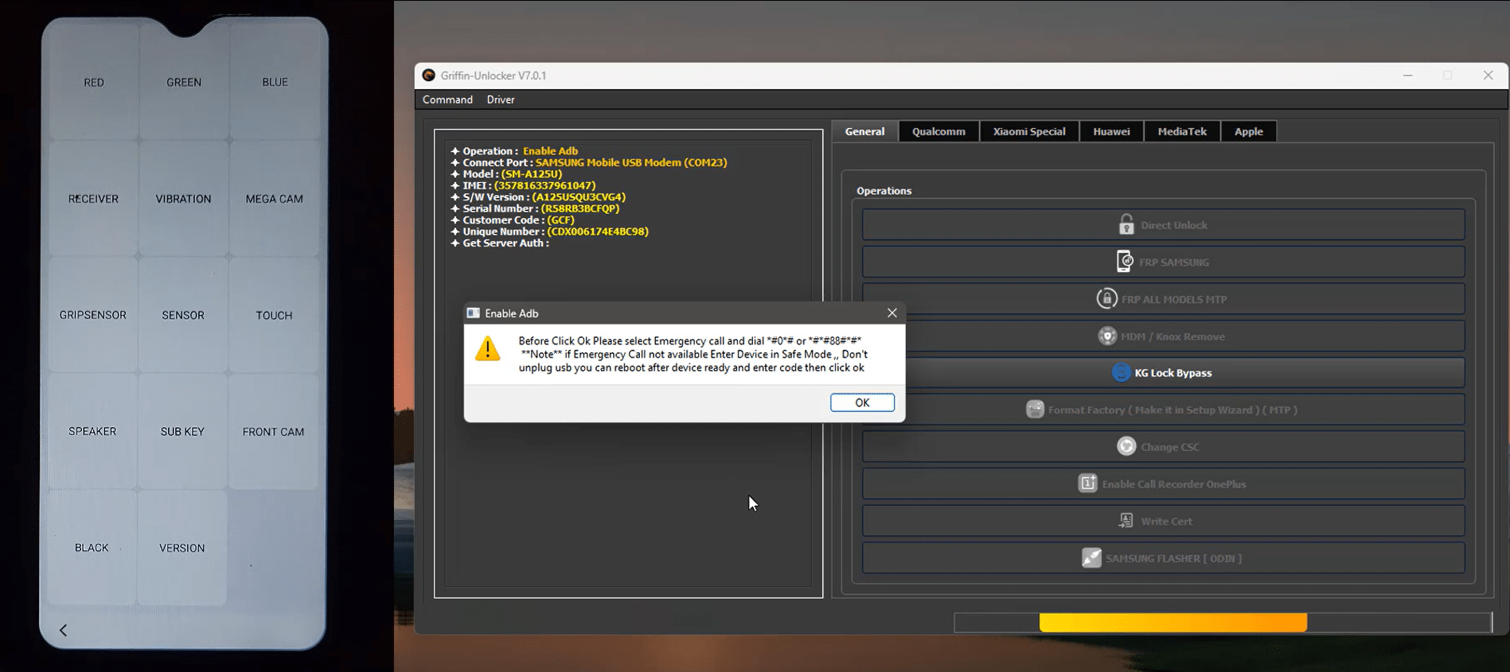The width and height of the screenshot is (1510, 672).
Task: Switch to the Apple tab
Action: [1248, 131]
